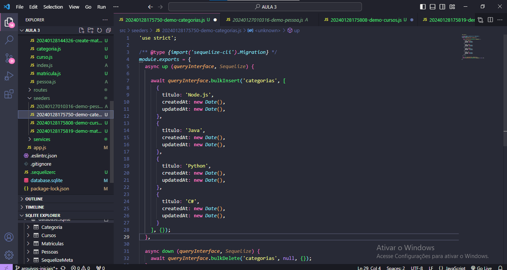
Task: Open the Edit menu
Action: pyautogui.click(x=33, y=7)
